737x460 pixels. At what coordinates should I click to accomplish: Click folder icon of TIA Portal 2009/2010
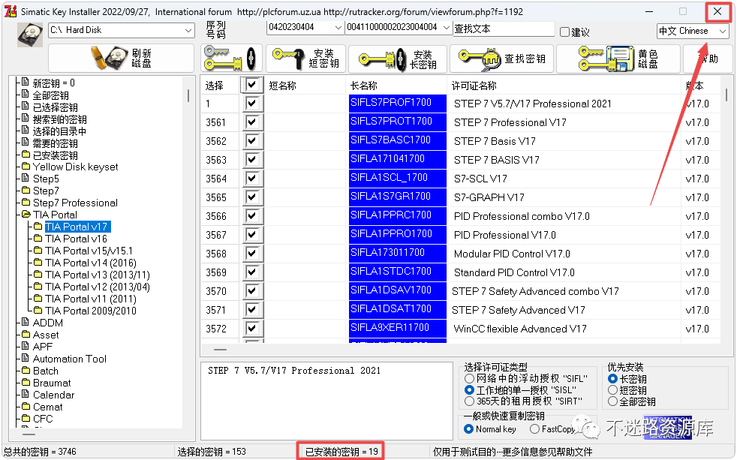[x=38, y=310]
